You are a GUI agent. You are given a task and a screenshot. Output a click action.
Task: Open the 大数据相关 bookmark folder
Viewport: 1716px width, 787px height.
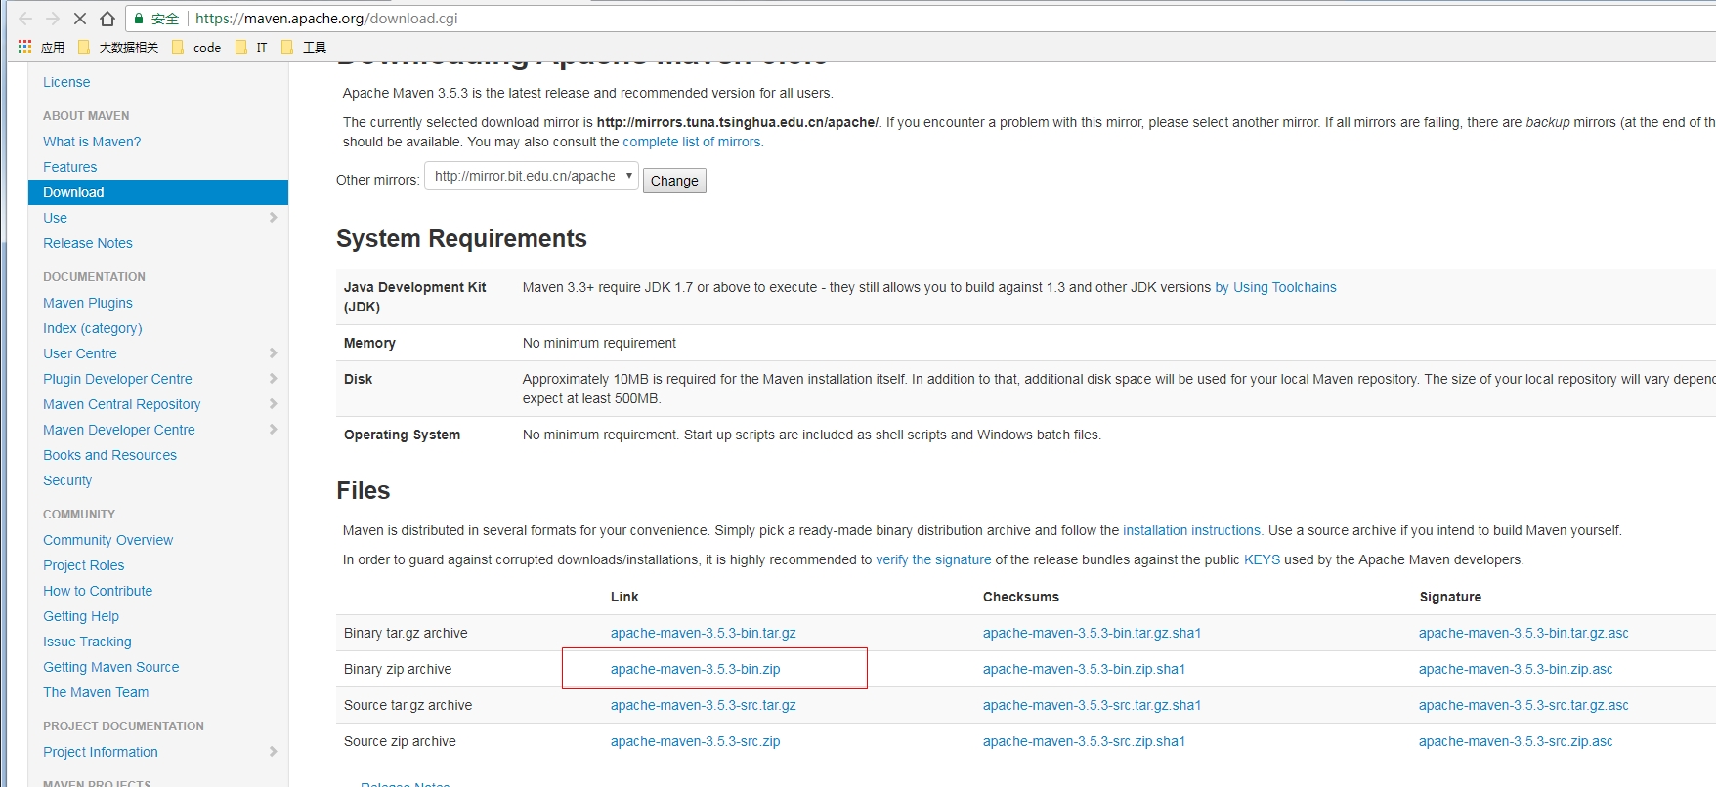(118, 47)
